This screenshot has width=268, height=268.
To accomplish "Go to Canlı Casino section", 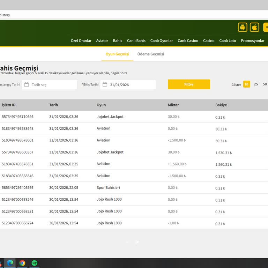I will click(188, 41).
